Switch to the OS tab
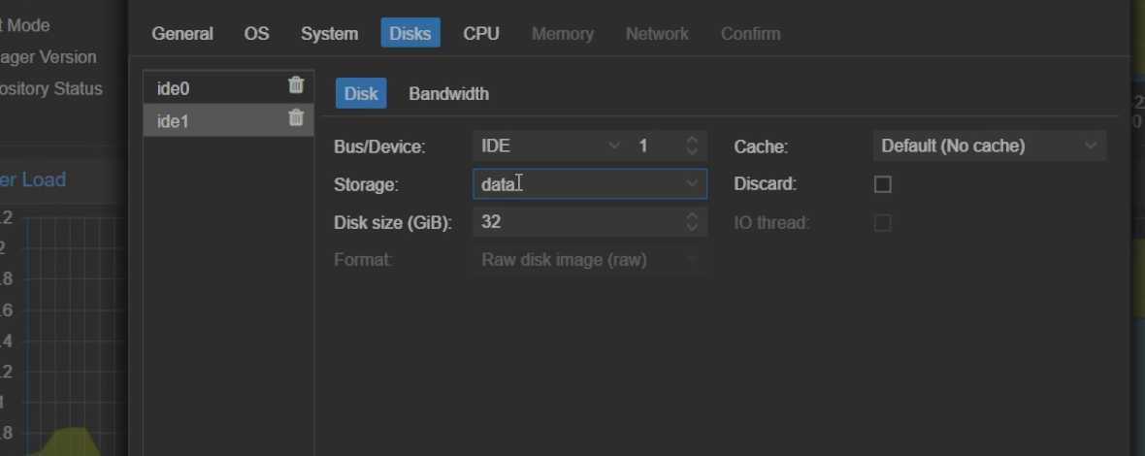This screenshot has width=1145, height=456. (x=256, y=34)
